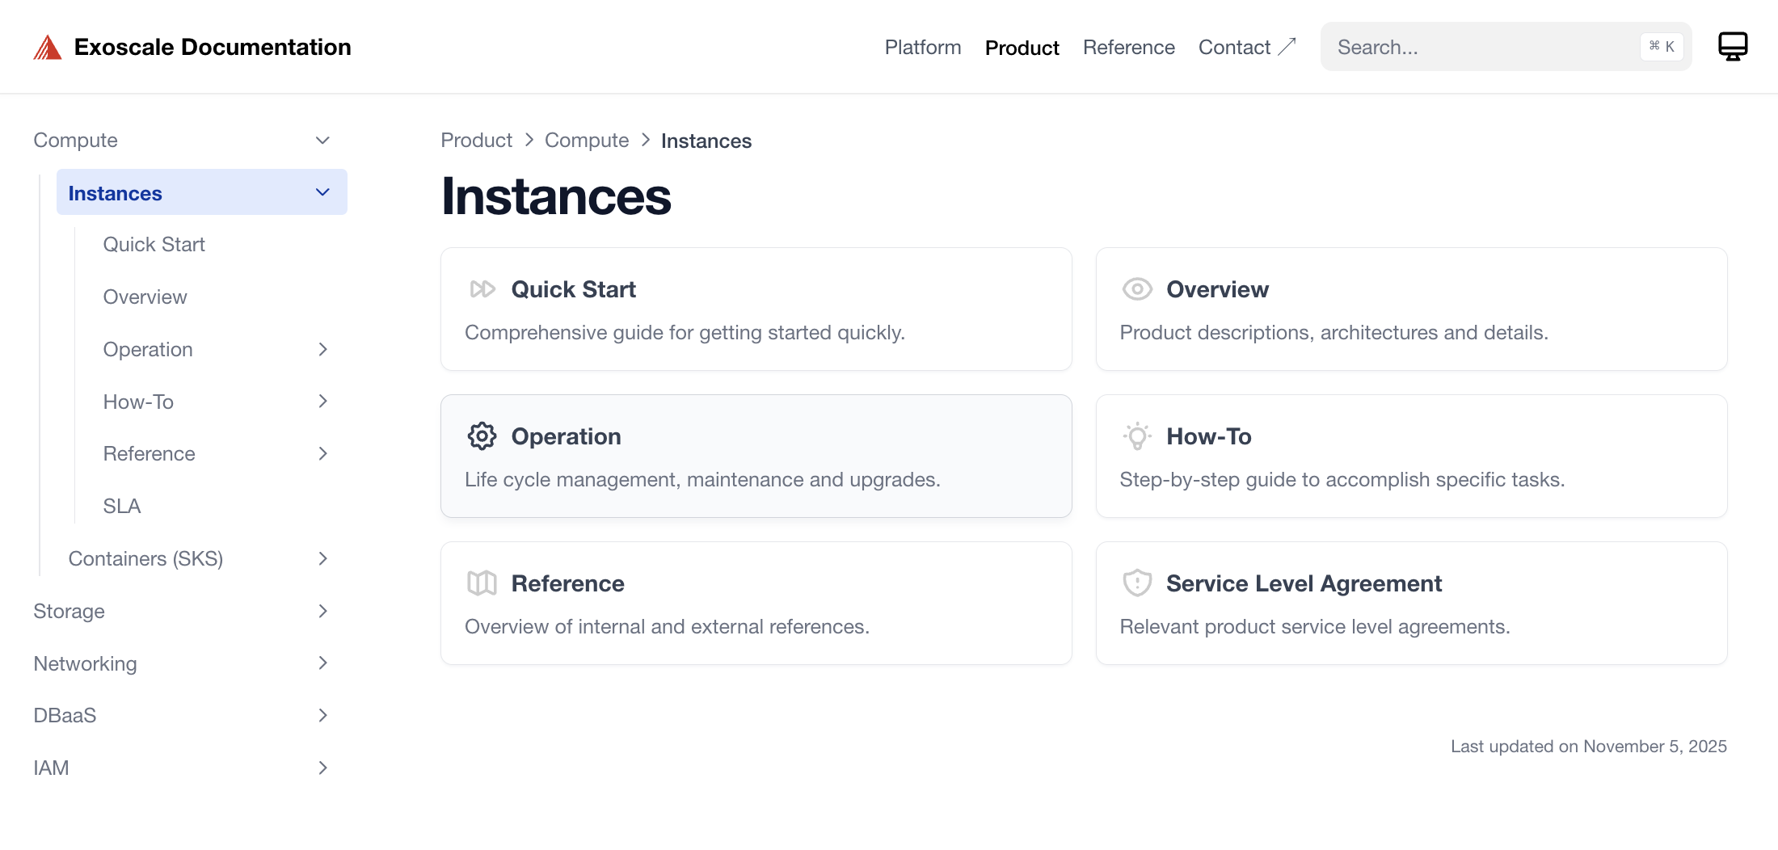Toggle the theme switcher monitor icon
The image size is (1778, 850).
[1732, 47]
